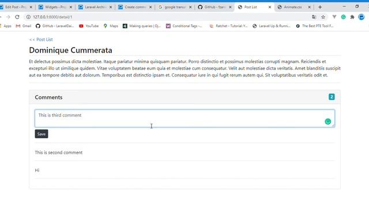The width and height of the screenshot is (369, 208).
Task: Click the 'Hi' comment text
Action: pyautogui.click(x=37, y=170)
